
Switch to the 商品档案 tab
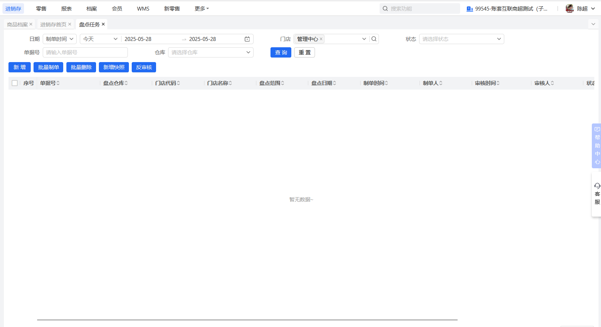pyautogui.click(x=17, y=24)
